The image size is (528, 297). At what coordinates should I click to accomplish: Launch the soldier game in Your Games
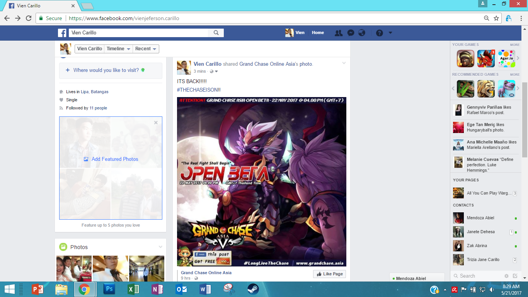pos(465,58)
